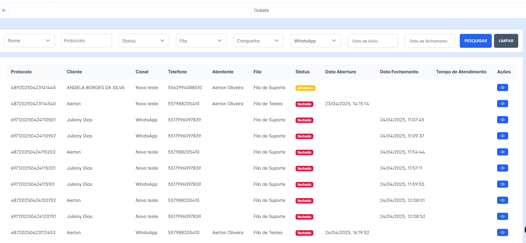
Task: Click eye icon for ticket 697120250424110907
Action: click(x=502, y=136)
